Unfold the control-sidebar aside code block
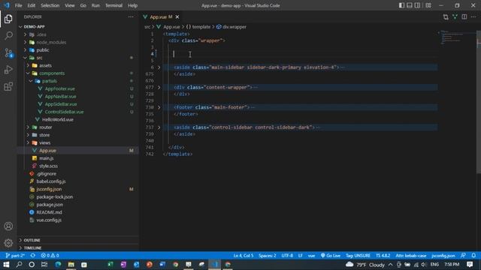Image resolution: width=481 pixels, height=270 pixels. pos(159,127)
